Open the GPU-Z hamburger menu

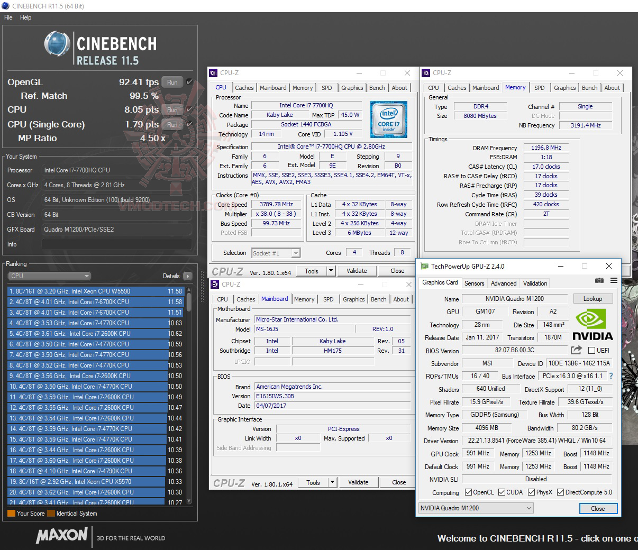614,280
